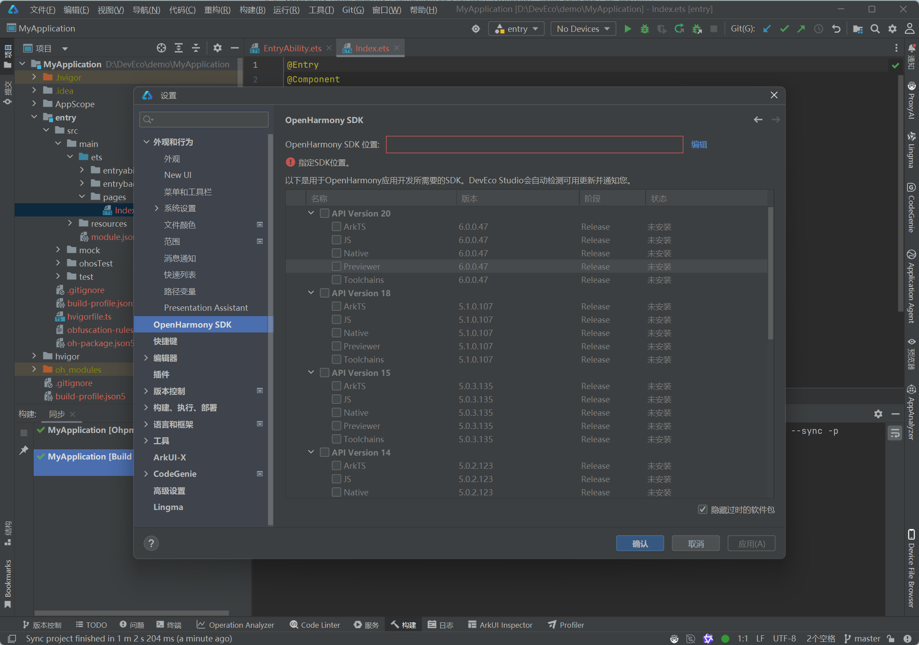Open the 构建(B) menu

tap(253, 10)
